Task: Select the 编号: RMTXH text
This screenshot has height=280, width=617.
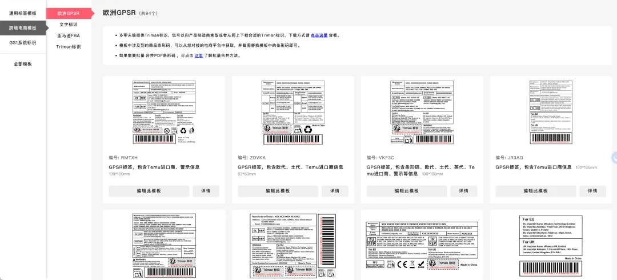Action: click(122, 158)
